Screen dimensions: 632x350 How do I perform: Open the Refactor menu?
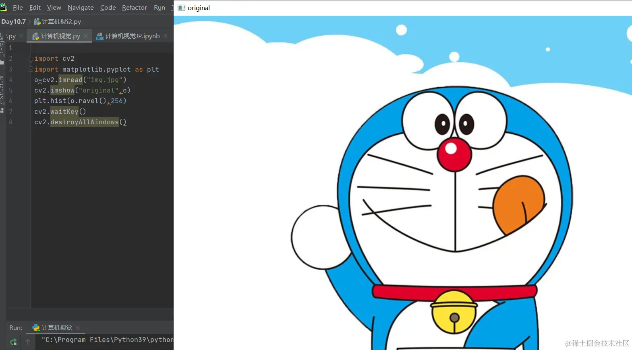click(135, 8)
